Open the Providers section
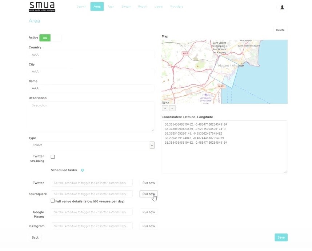The width and height of the screenshot is (312, 251). point(177,6)
